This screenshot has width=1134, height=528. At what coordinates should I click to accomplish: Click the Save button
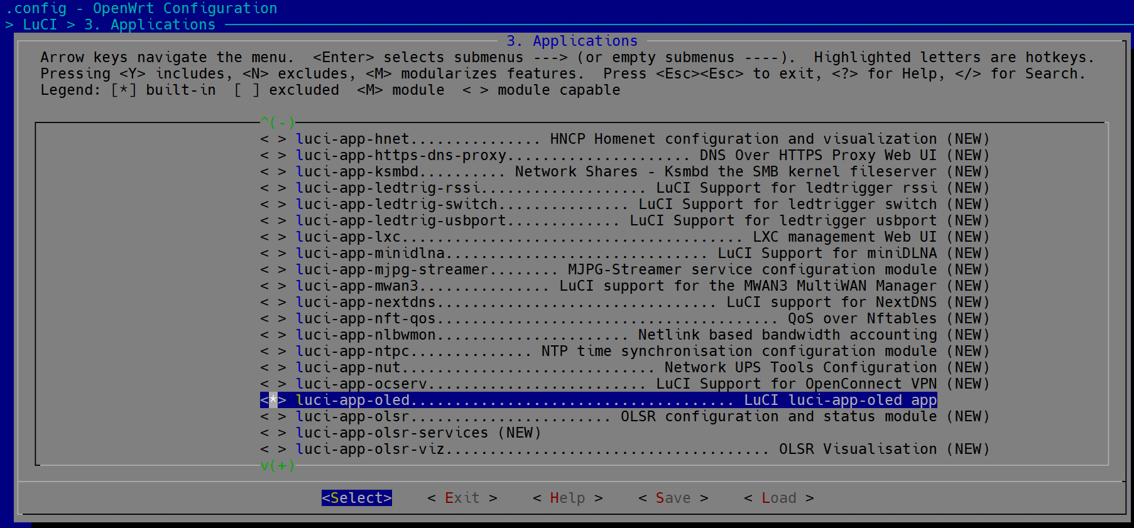673,498
